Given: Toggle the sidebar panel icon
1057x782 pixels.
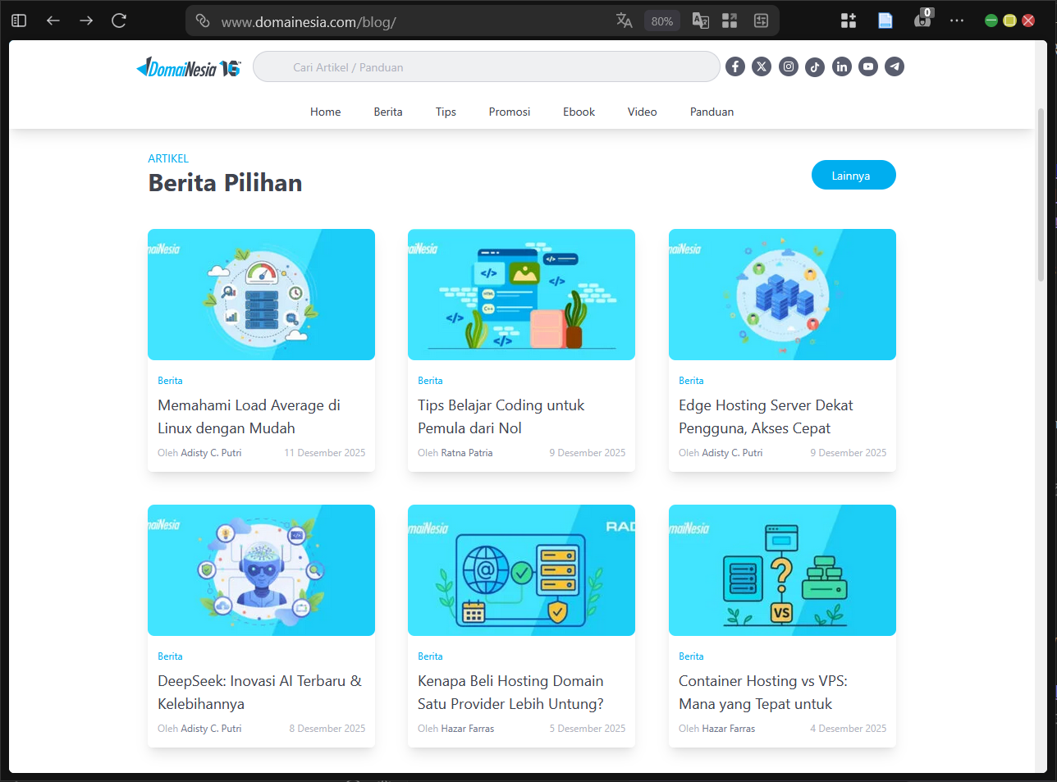Looking at the screenshot, I should [18, 21].
